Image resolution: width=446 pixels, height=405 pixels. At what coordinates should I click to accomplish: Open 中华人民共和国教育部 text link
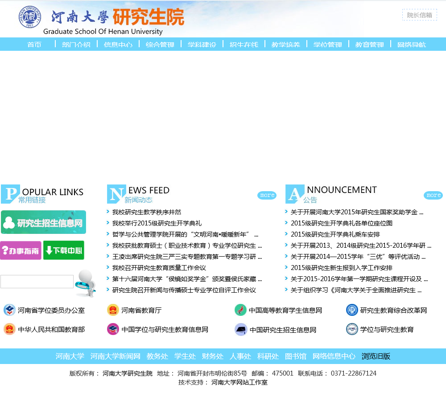click(51, 330)
